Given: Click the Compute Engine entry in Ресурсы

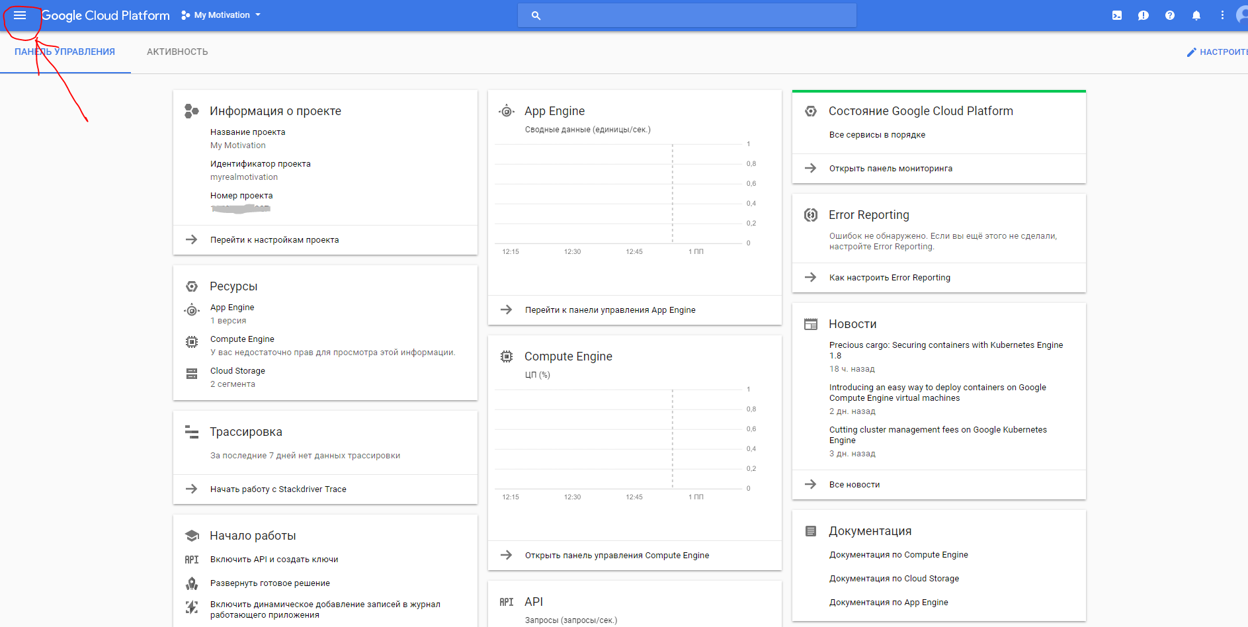Looking at the screenshot, I should [242, 339].
